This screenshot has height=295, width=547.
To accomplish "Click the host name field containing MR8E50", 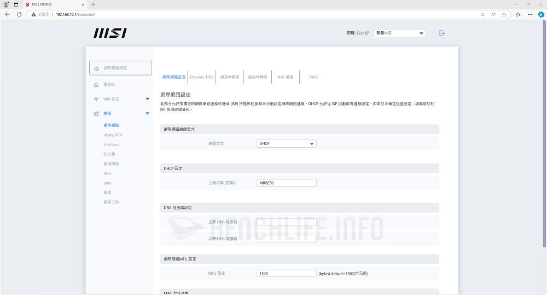I will (286, 183).
